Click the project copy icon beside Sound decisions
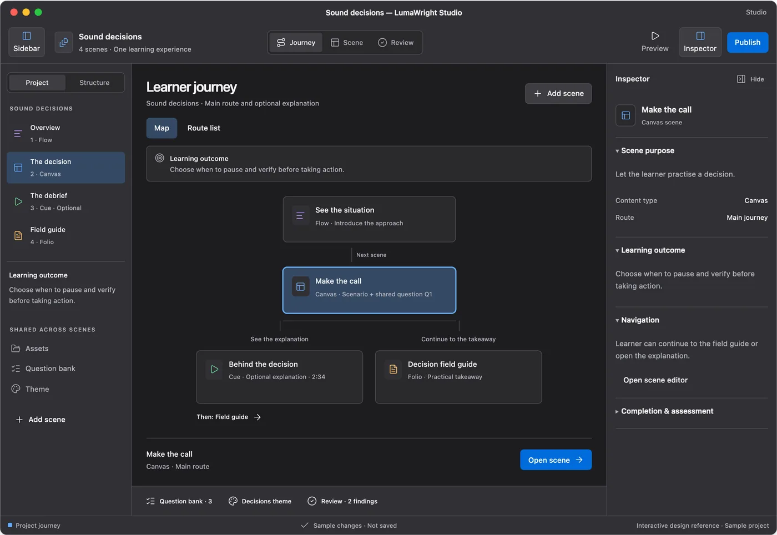The image size is (777, 535). (x=64, y=42)
